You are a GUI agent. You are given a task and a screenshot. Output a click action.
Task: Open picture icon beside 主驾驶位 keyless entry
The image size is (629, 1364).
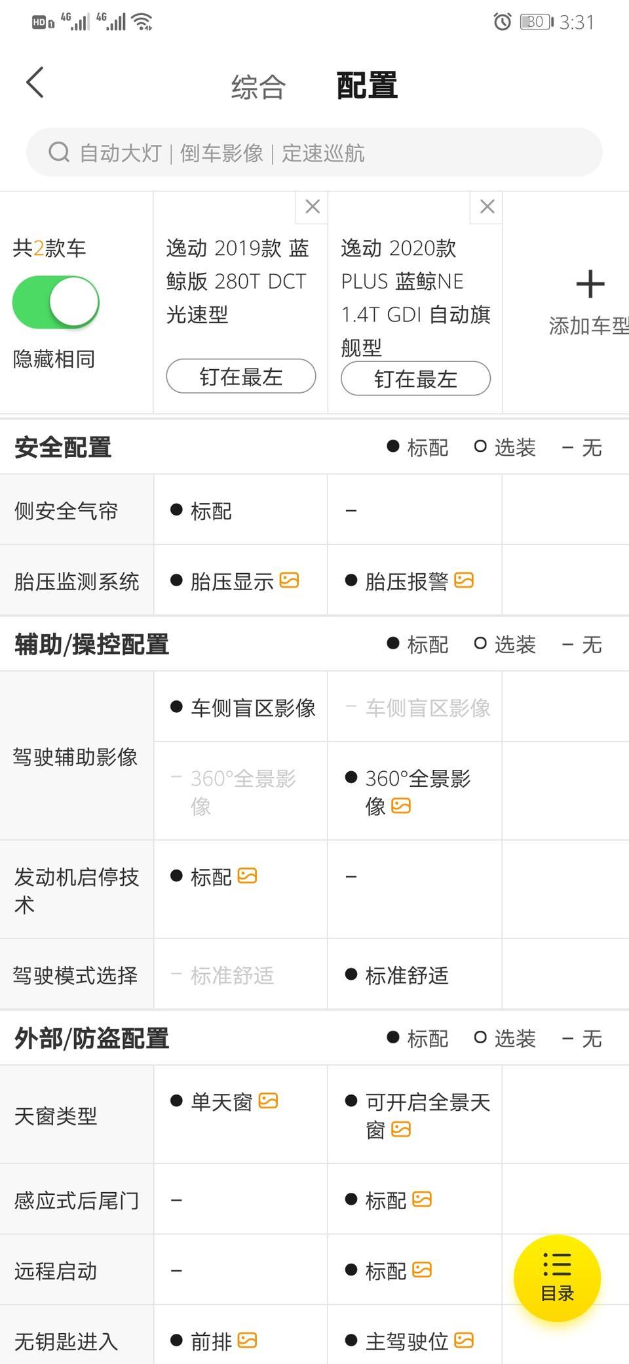[x=464, y=1340]
